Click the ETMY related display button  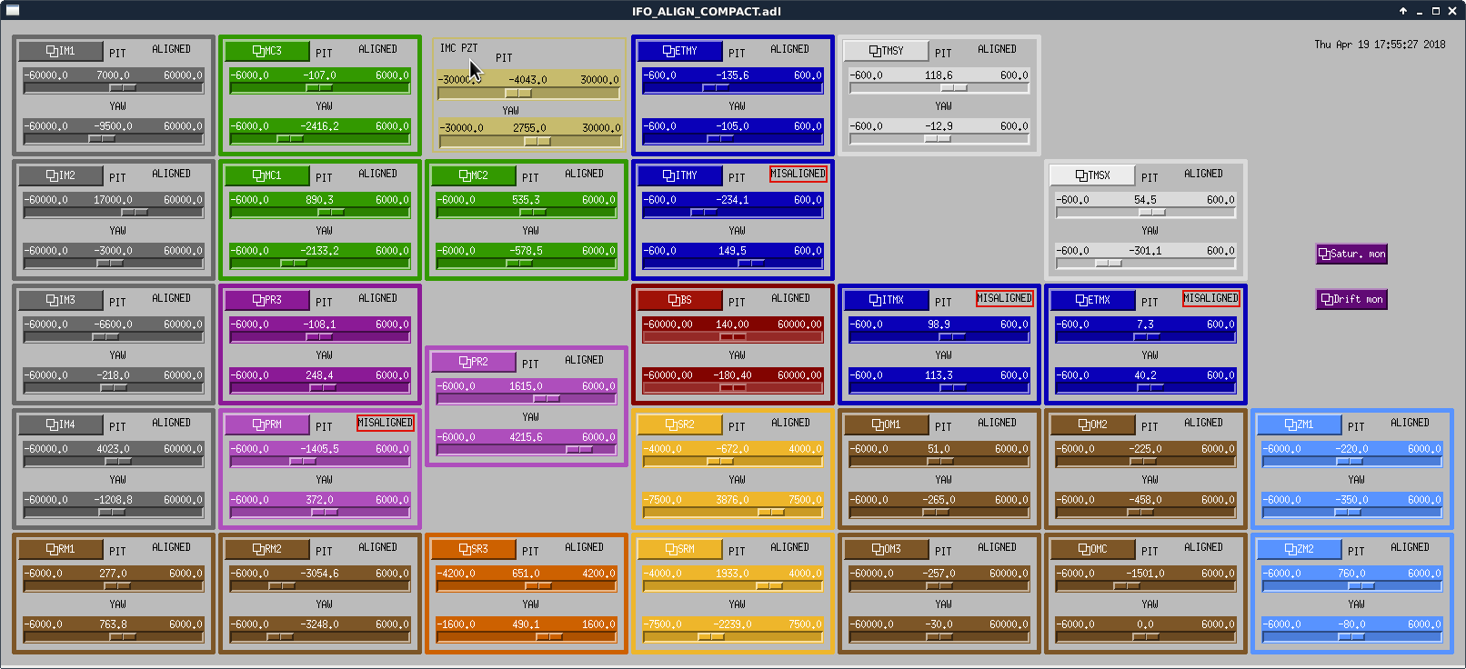point(680,51)
